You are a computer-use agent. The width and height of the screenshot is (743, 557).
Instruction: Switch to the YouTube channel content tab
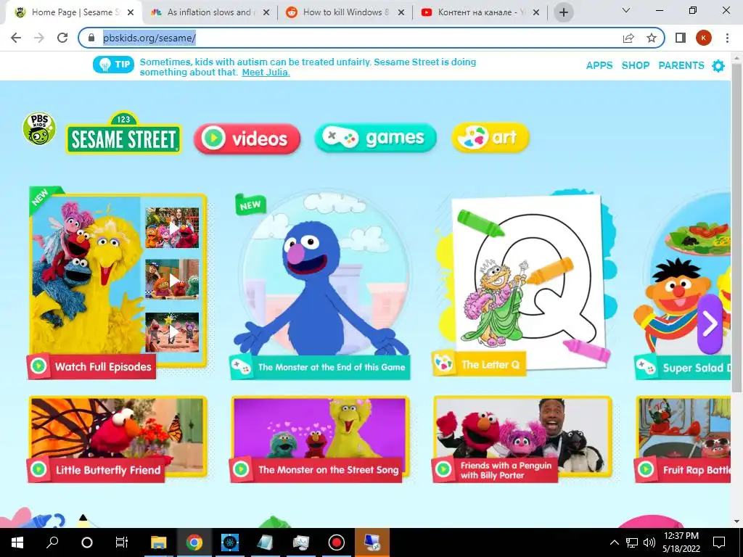click(x=480, y=12)
